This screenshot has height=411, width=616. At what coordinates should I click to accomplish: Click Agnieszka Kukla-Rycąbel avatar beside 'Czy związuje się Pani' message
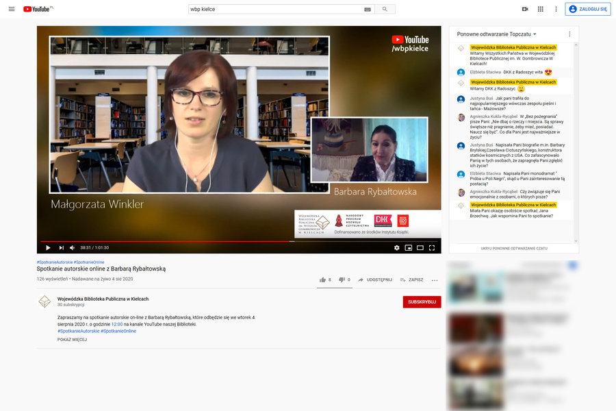point(461,192)
